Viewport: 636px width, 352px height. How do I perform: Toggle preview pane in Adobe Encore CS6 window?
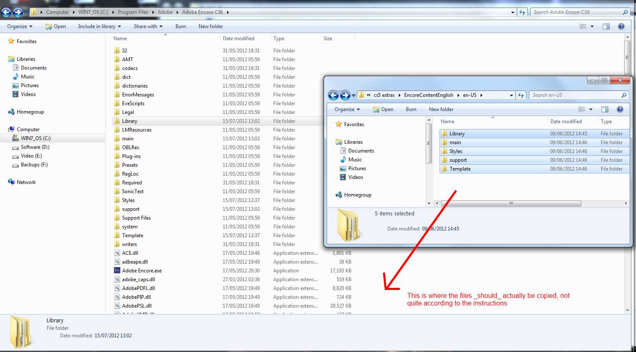(x=606, y=26)
